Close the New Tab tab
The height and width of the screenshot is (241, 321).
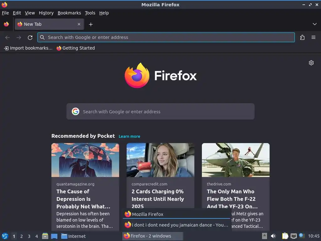pyautogui.click(x=79, y=24)
